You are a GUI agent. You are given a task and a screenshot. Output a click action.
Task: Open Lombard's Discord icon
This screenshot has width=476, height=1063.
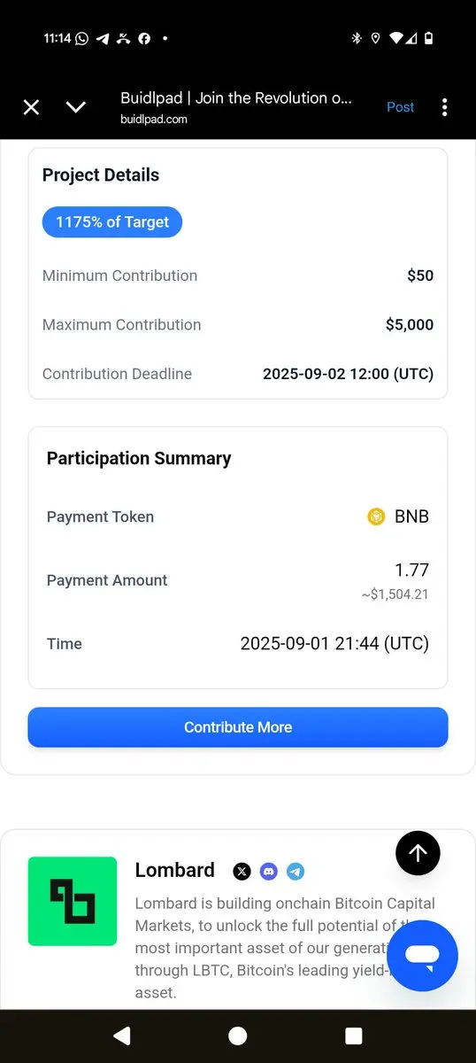[x=269, y=872]
